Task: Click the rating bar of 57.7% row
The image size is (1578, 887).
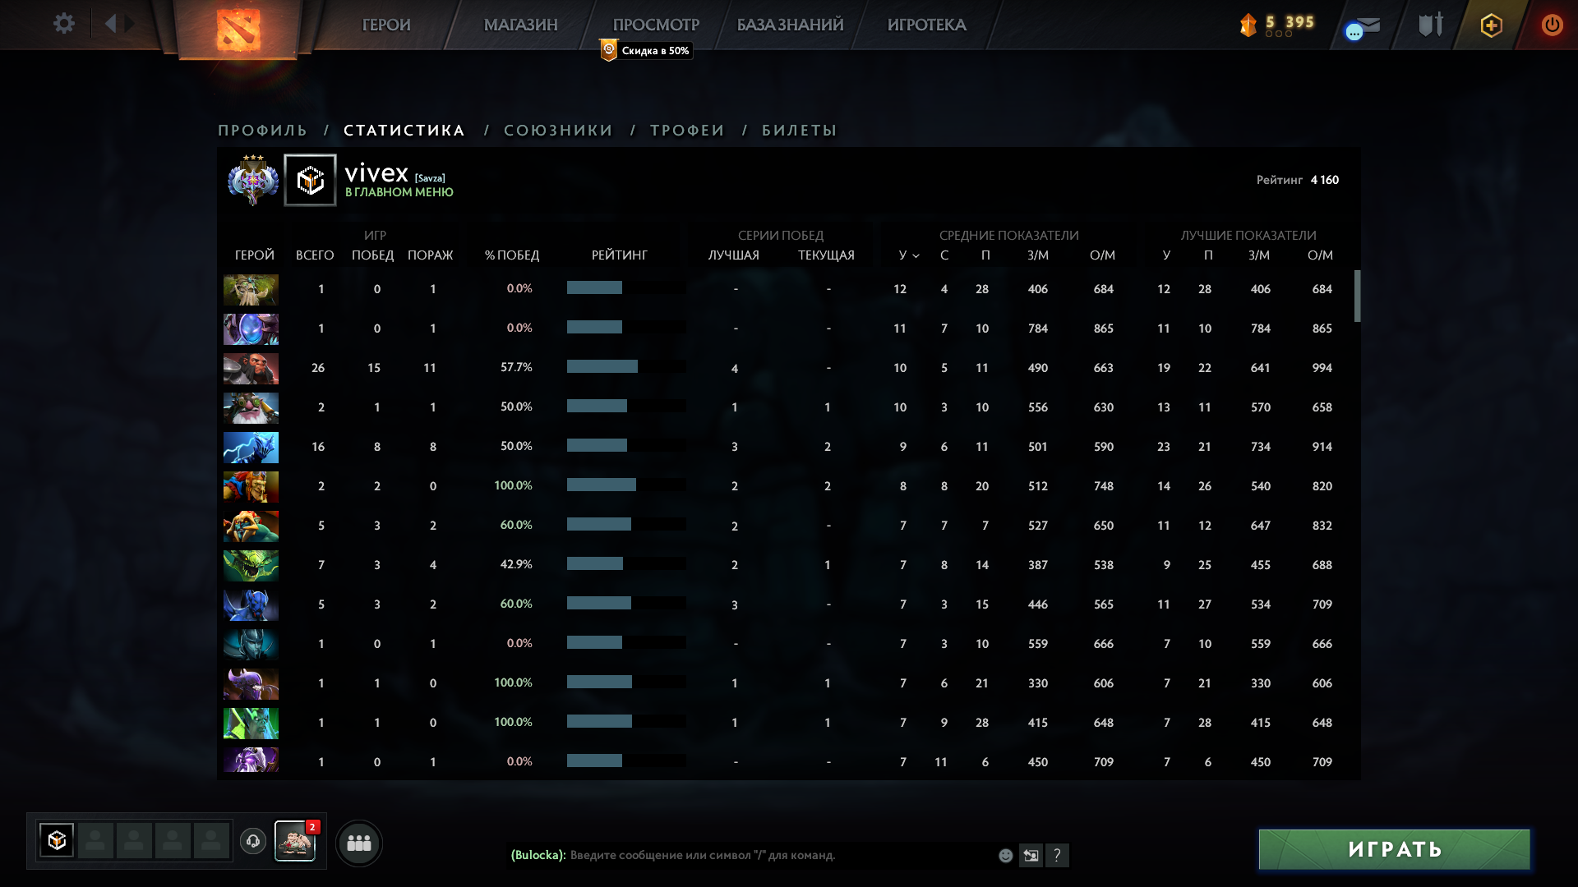Action: (x=626, y=366)
